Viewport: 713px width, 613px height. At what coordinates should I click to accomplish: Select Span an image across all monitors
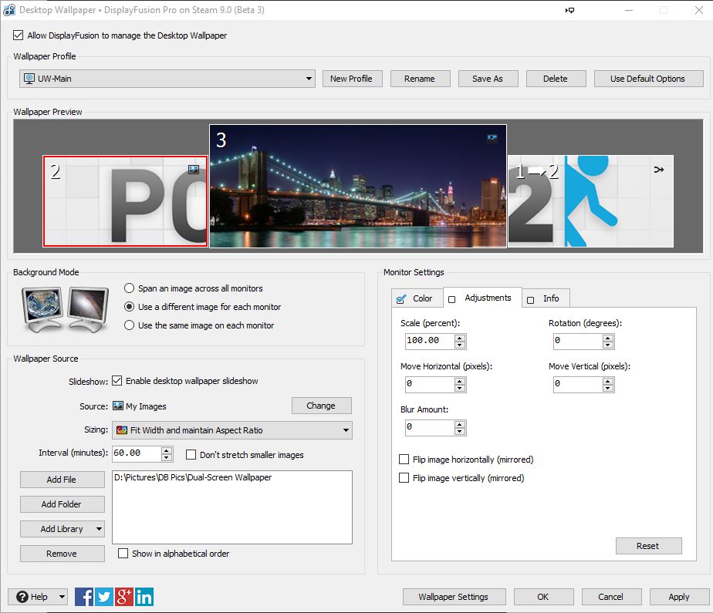pyautogui.click(x=130, y=288)
